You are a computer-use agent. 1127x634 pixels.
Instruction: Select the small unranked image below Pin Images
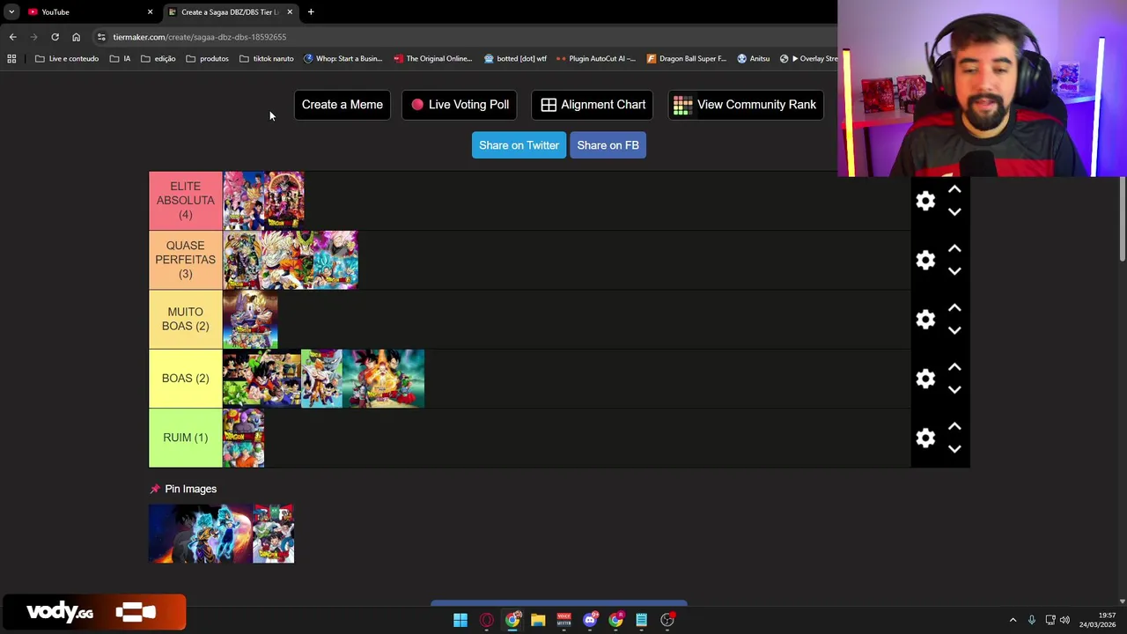[x=273, y=534]
